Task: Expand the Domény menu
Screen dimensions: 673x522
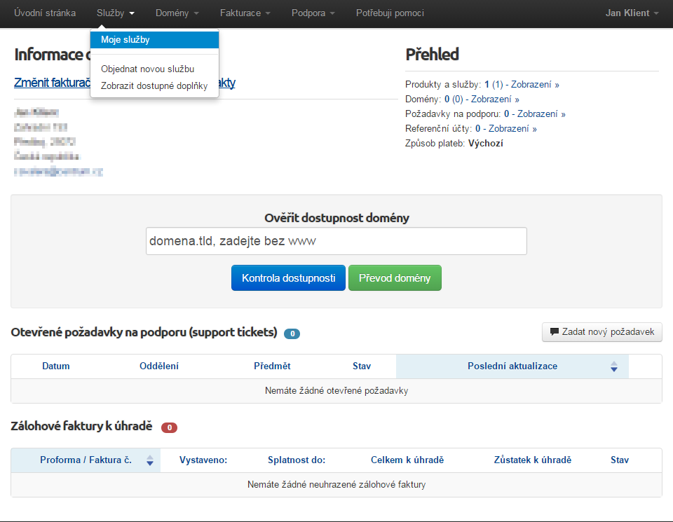Action: click(x=177, y=13)
